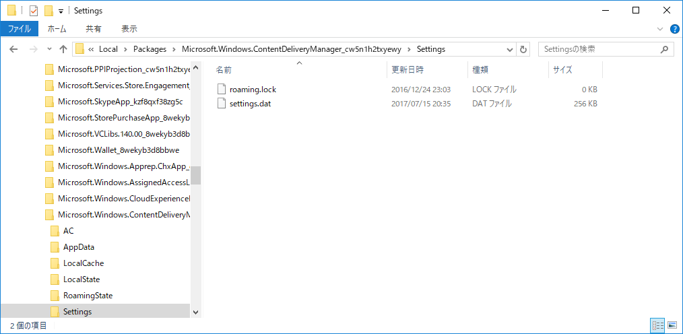Screen dimensions: 683x334
Task: Expand the recent locations dropdown arrow
Action: 49,49
